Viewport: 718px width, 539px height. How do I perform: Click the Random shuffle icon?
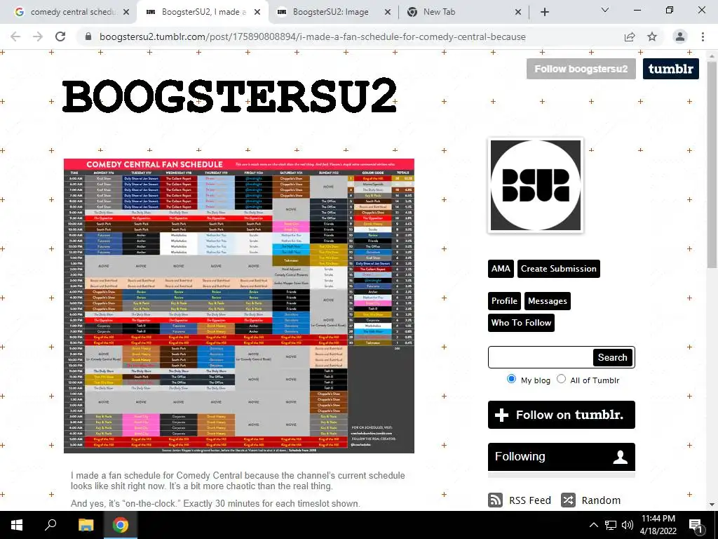(568, 500)
